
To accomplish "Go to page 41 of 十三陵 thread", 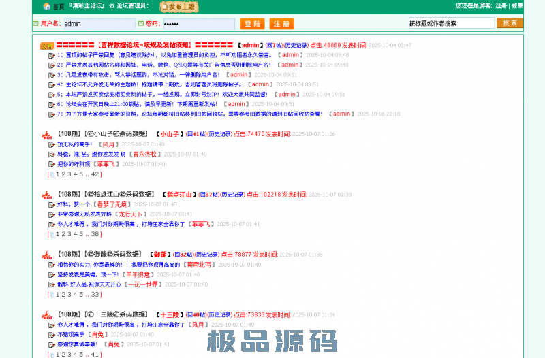I will tap(95, 355).
